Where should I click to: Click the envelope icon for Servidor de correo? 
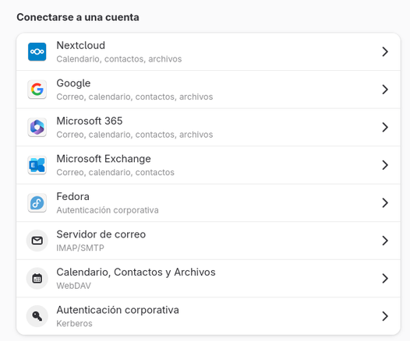pos(37,241)
